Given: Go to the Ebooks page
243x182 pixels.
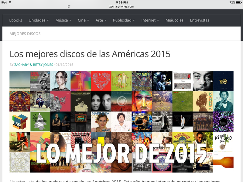Looking at the screenshot, I should click(x=16, y=20).
